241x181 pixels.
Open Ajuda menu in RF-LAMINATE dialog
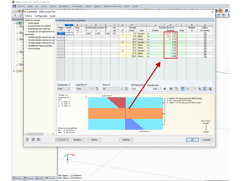point(52,16)
